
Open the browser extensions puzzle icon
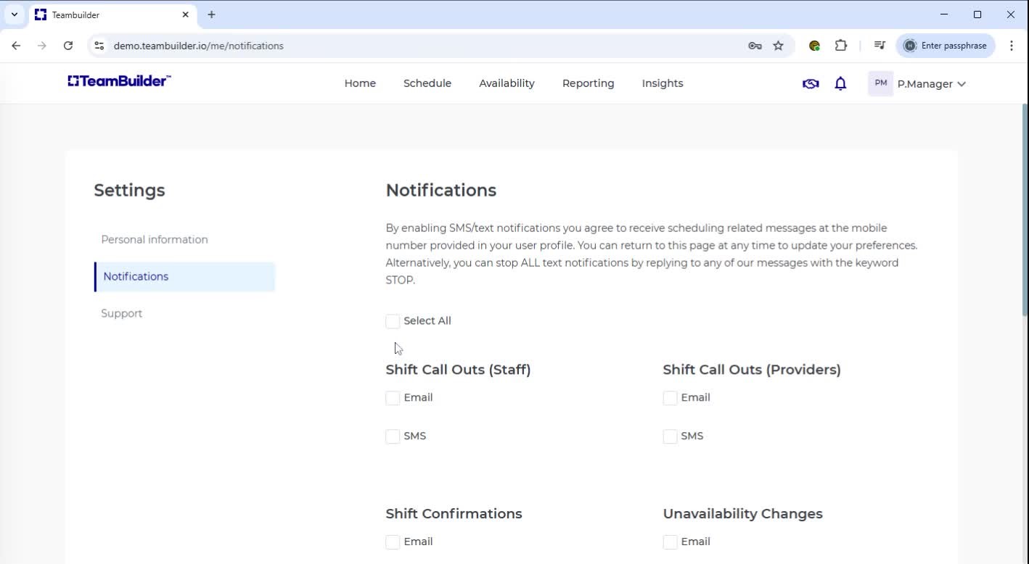click(x=840, y=45)
